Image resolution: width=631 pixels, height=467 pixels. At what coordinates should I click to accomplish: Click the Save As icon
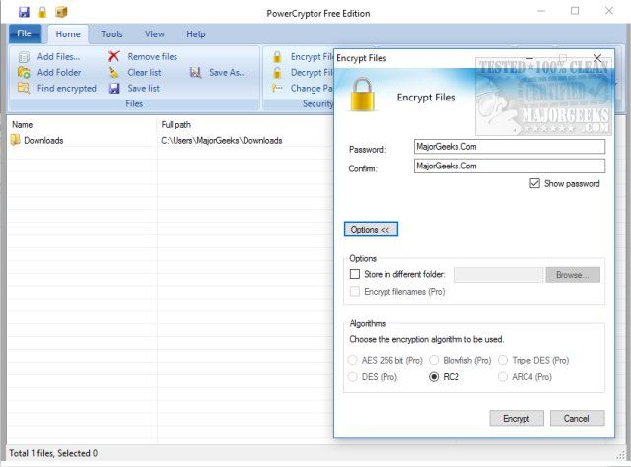[x=195, y=72]
